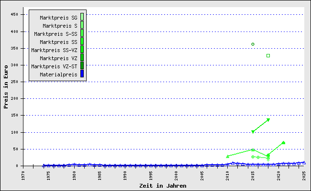Select the 'Marktpreis S-SS' legend label
Viewport: 311px width, 191px height.
[56, 34]
